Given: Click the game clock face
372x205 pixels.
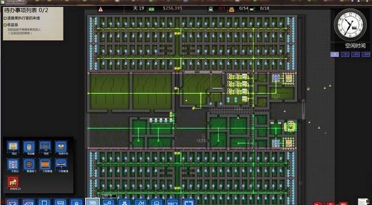Looking at the screenshot, I should pos(350,25).
